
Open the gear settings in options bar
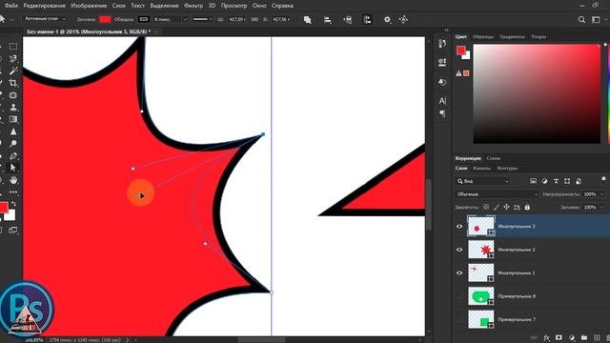[x=387, y=19]
